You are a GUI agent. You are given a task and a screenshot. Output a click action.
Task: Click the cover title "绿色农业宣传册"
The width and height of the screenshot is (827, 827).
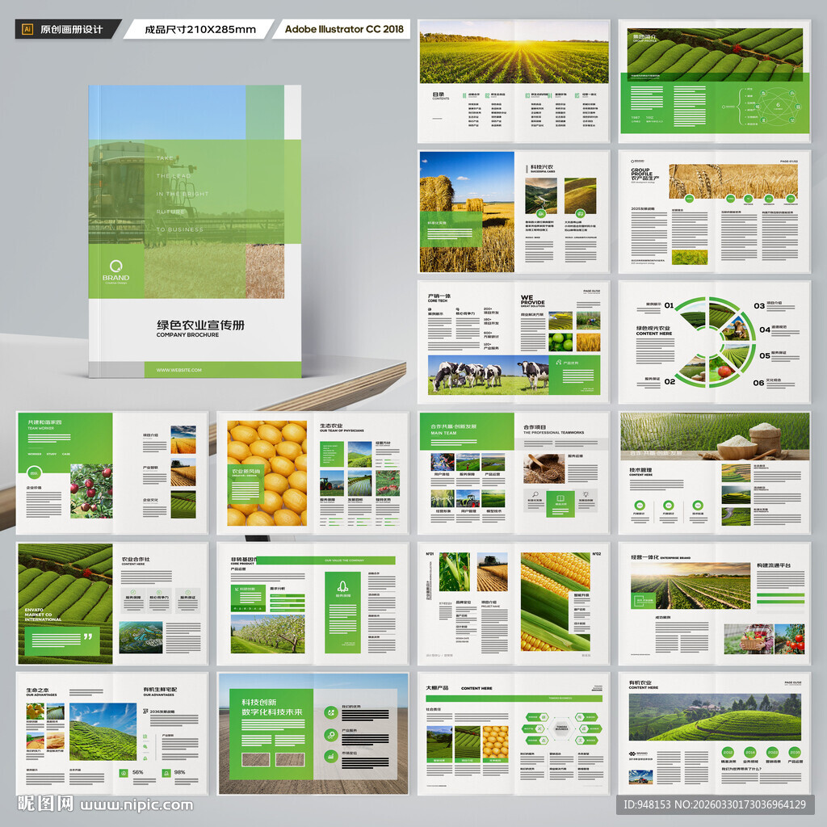[200, 325]
